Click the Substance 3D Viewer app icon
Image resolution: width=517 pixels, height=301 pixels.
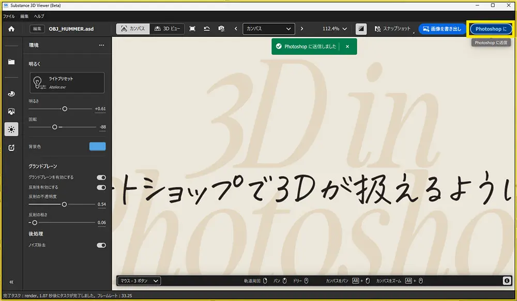(6, 5)
